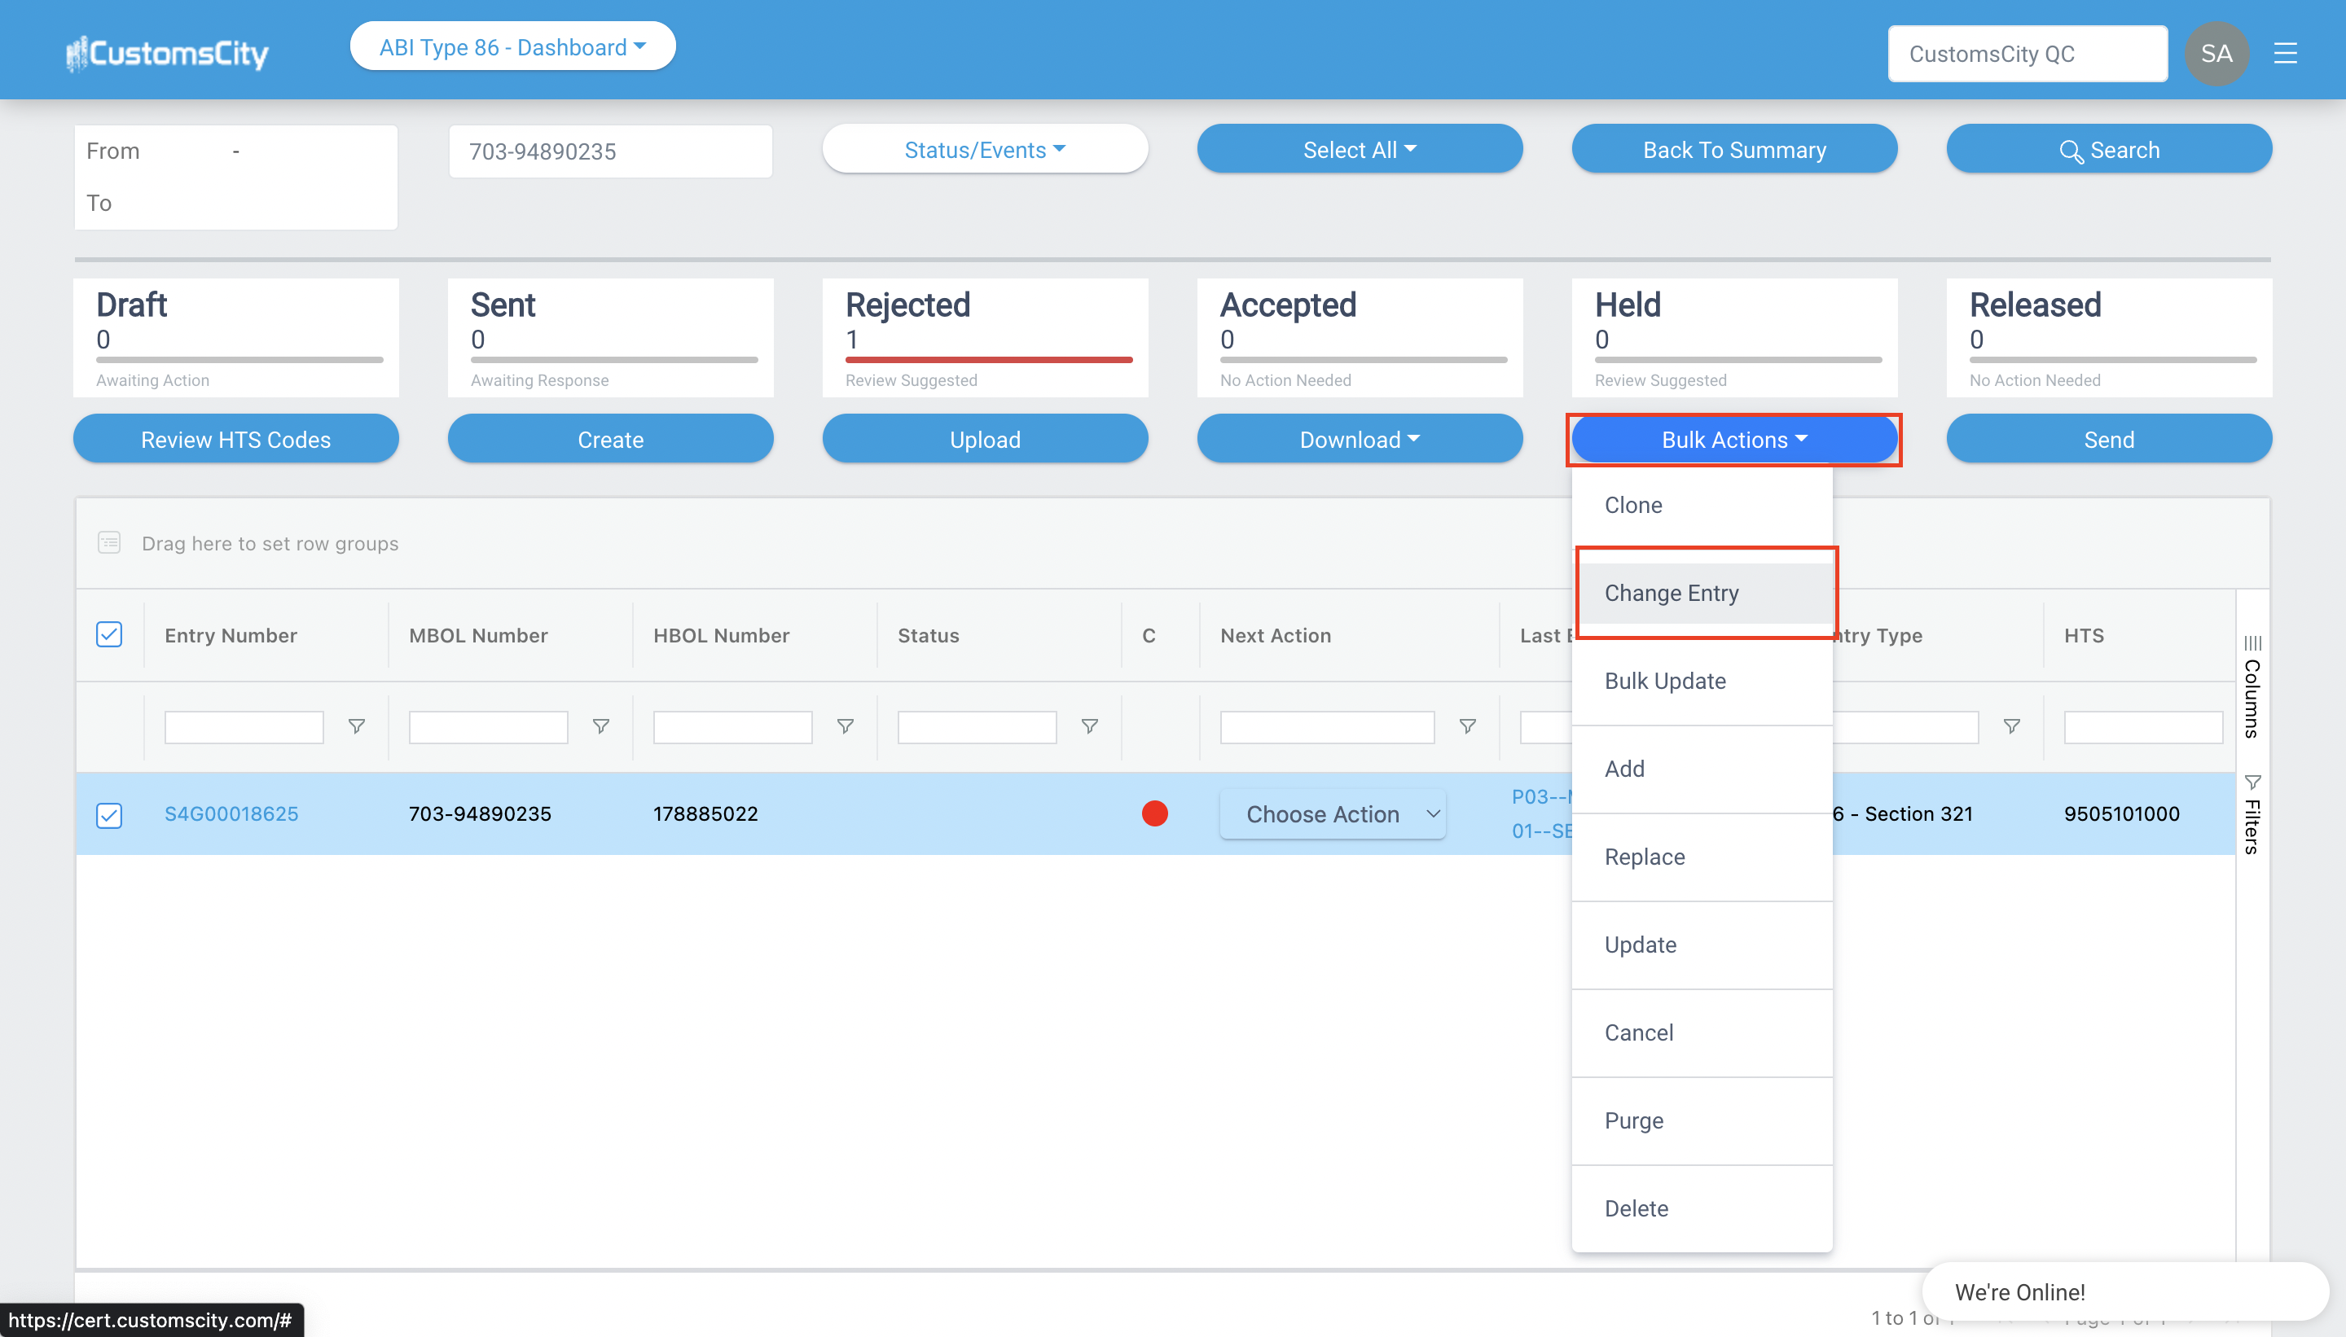Open Status column filter funnel
The width and height of the screenshot is (2346, 1337).
click(x=1091, y=726)
